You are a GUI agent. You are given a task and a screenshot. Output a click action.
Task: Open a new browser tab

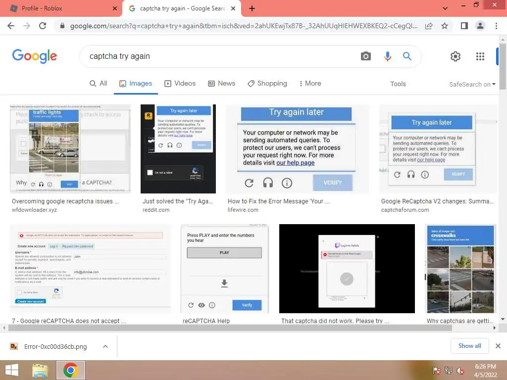coord(252,8)
